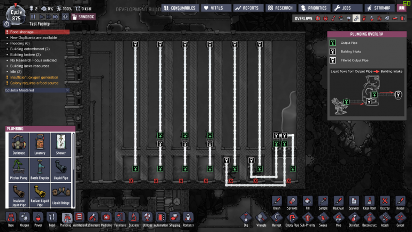The image size is (412, 232).
Task: Select the Disinfect tool
Action: tap(354, 219)
